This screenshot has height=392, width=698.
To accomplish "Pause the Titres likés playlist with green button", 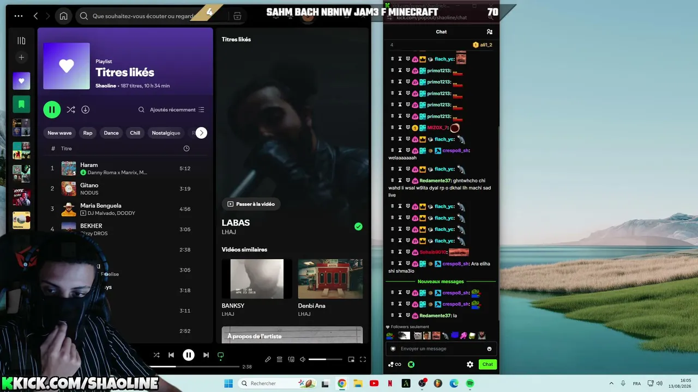I will click(52, 109).
